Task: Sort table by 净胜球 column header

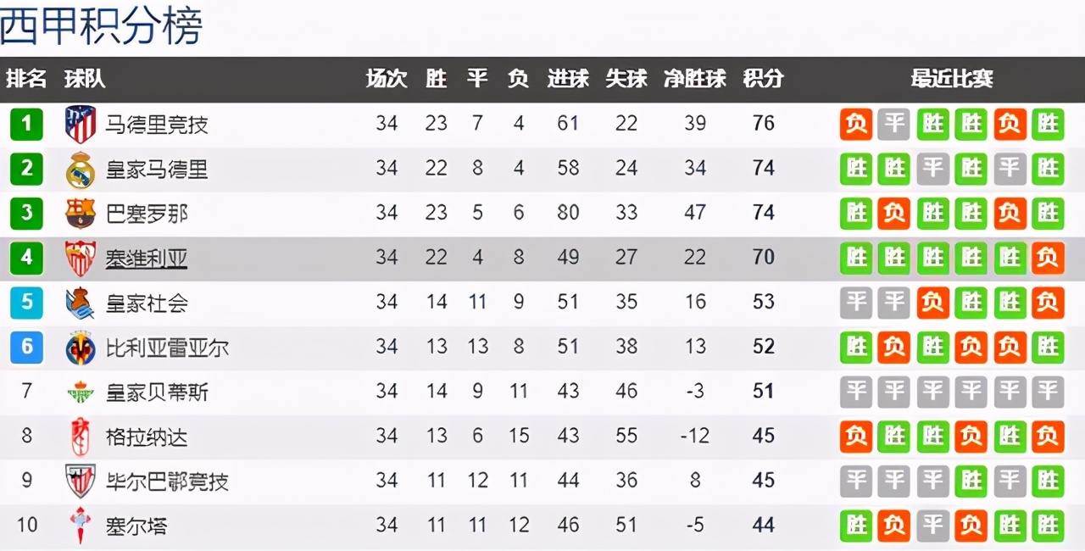Action: point(695,79)
